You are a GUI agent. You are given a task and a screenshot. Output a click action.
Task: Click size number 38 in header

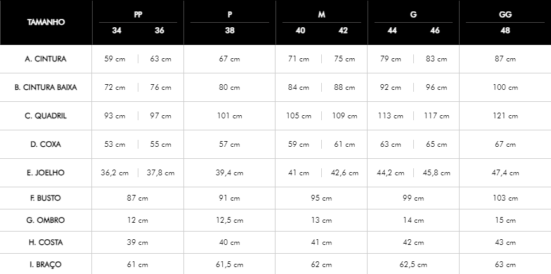click(x=230, y=30)
